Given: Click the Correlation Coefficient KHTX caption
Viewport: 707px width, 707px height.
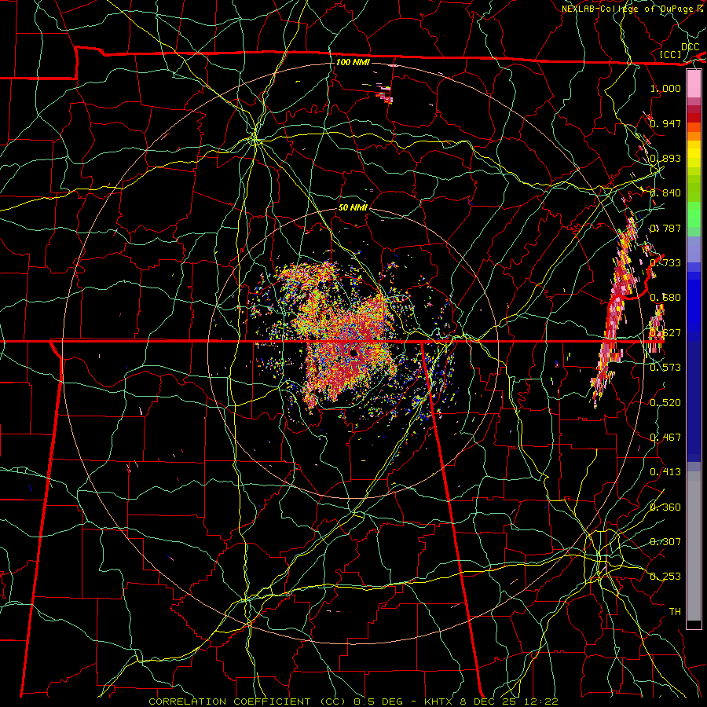Looking at the screenshot, I should (353, 702).
